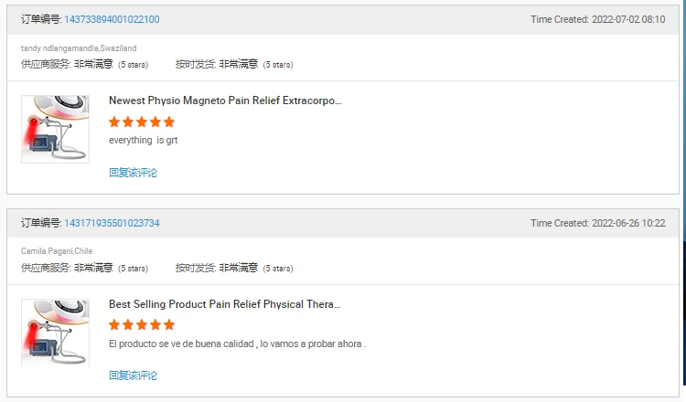The width and height of the screenshot is (686, 402).
Task: Click 按时发货 rating in Camila Pagani's review
Action: tap(234, 268)
